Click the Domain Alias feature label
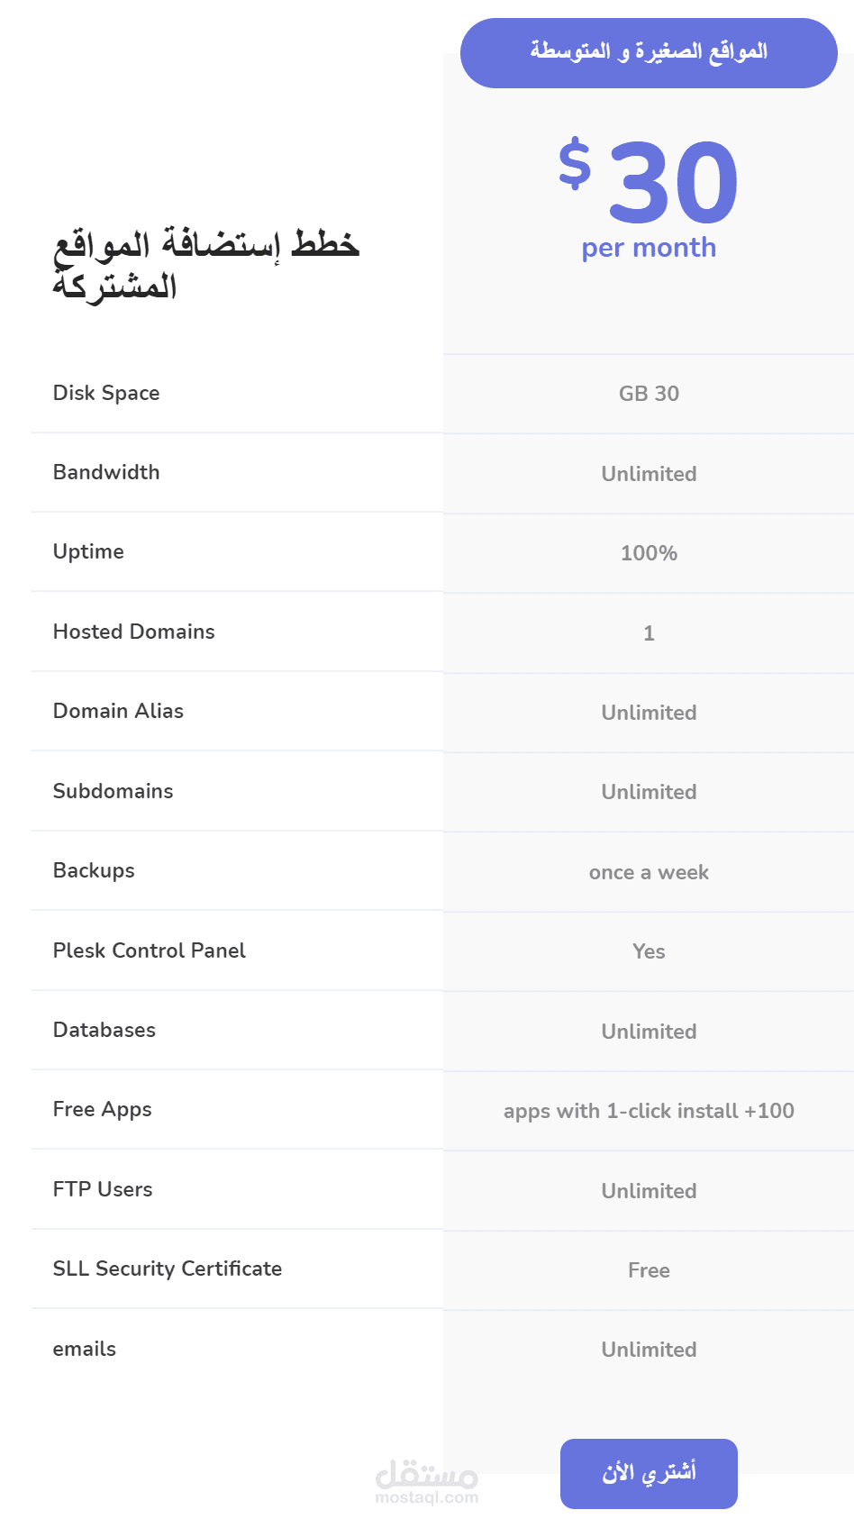This screenshot has width=854, height=1537. click(118, 711)
